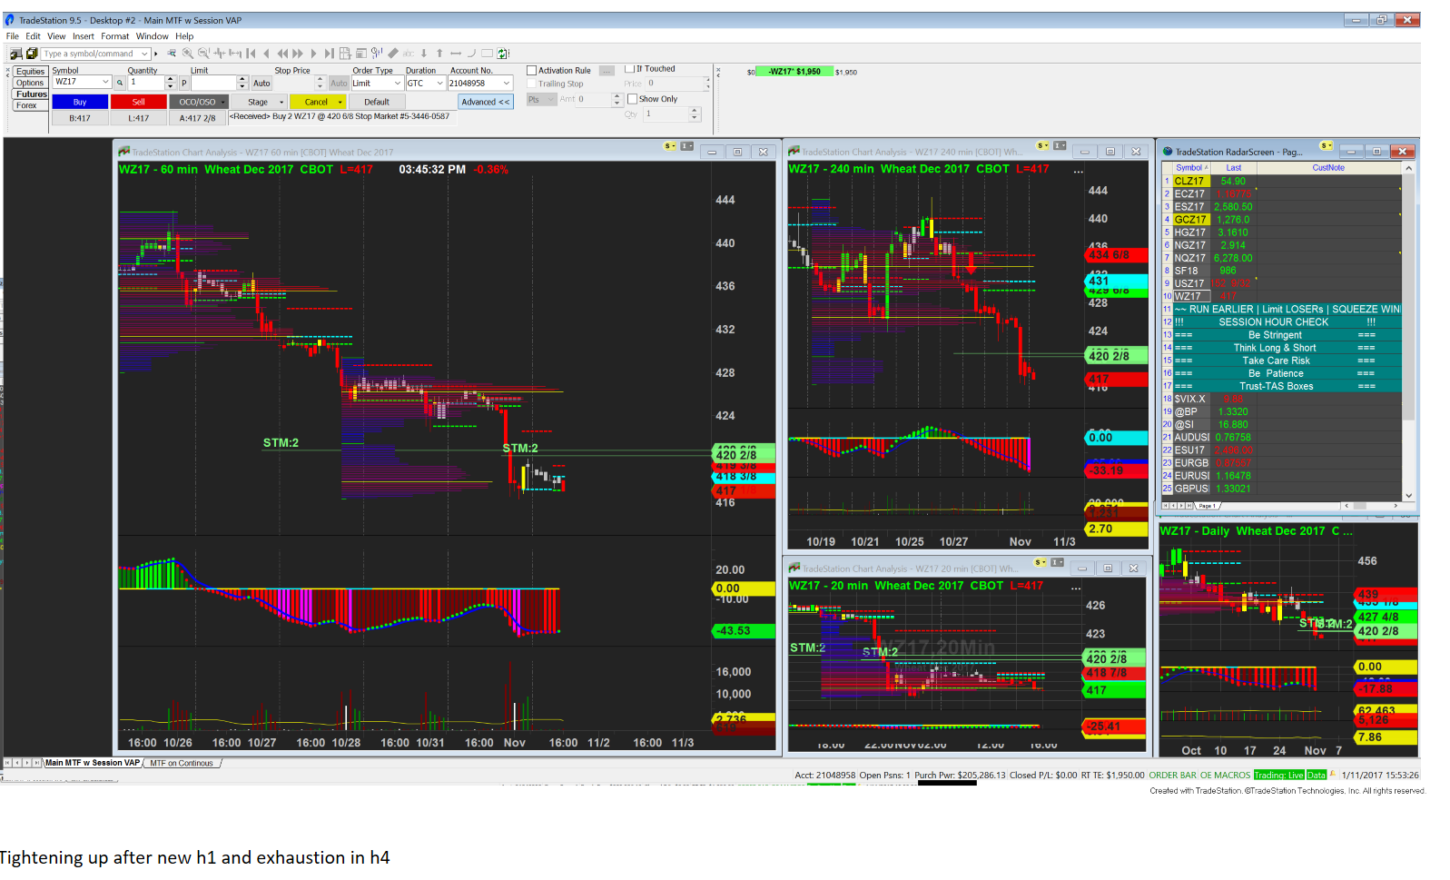This screenshot has width=1450, height=880.
Task: Open the Account No. dropdown
Action: [507, 84]
